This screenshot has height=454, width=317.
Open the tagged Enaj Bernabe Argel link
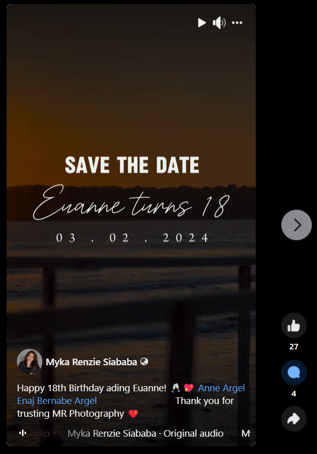pos(57,401)
